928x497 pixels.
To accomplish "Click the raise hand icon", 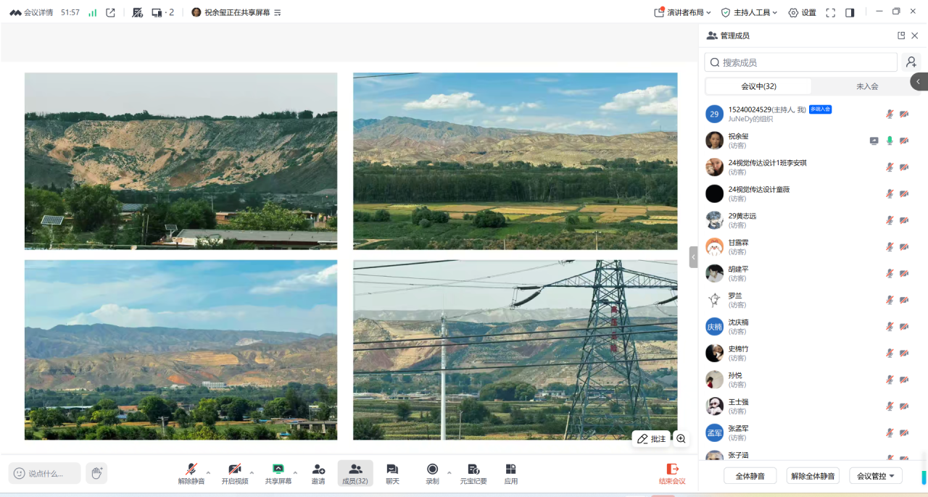I will tap(96, 473).
